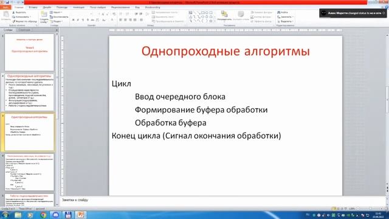
Task: Switch to the View (Вид) ribbon tab
Action: [137, 7]
